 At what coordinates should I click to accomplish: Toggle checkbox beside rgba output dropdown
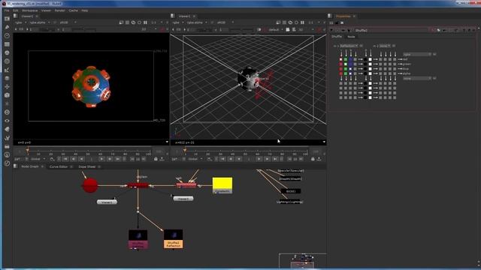coord(434,54)
